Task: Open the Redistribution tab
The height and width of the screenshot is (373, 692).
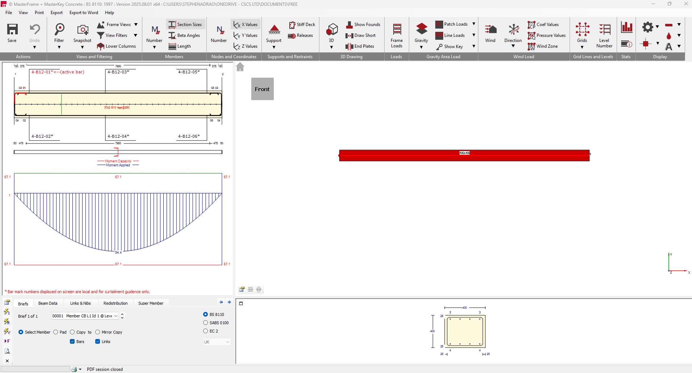Action: coord(116,303)
